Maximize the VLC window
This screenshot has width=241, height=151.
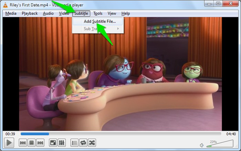[218, 4]
